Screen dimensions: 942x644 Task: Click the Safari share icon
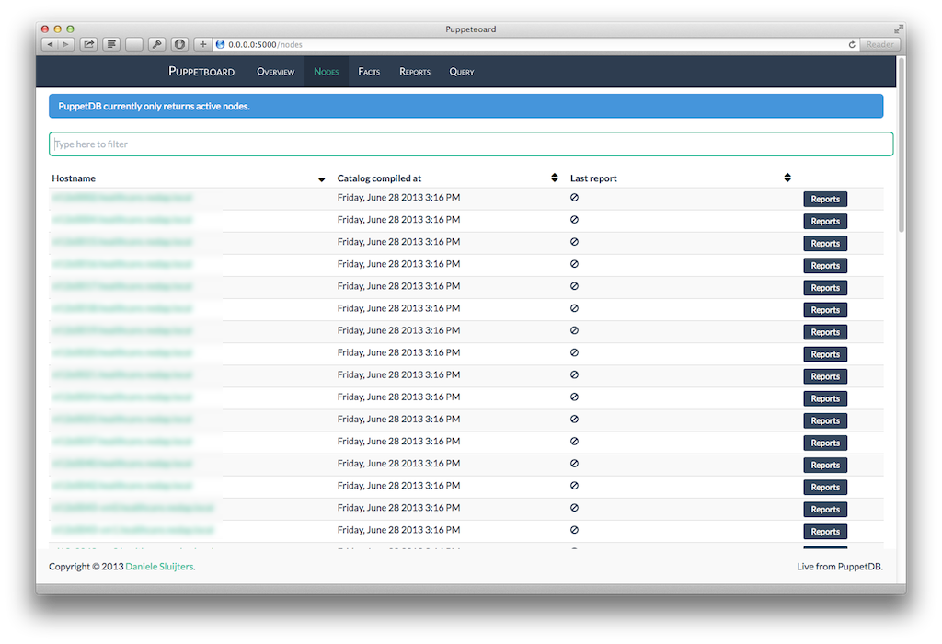tap(89, 44)
